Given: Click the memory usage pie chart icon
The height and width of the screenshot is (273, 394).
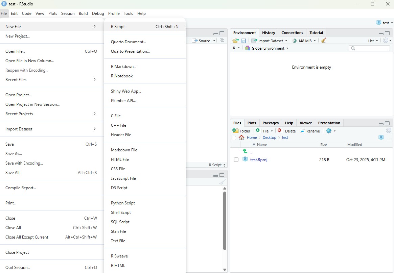Looking at the screenshot, I should coord(295,41).
